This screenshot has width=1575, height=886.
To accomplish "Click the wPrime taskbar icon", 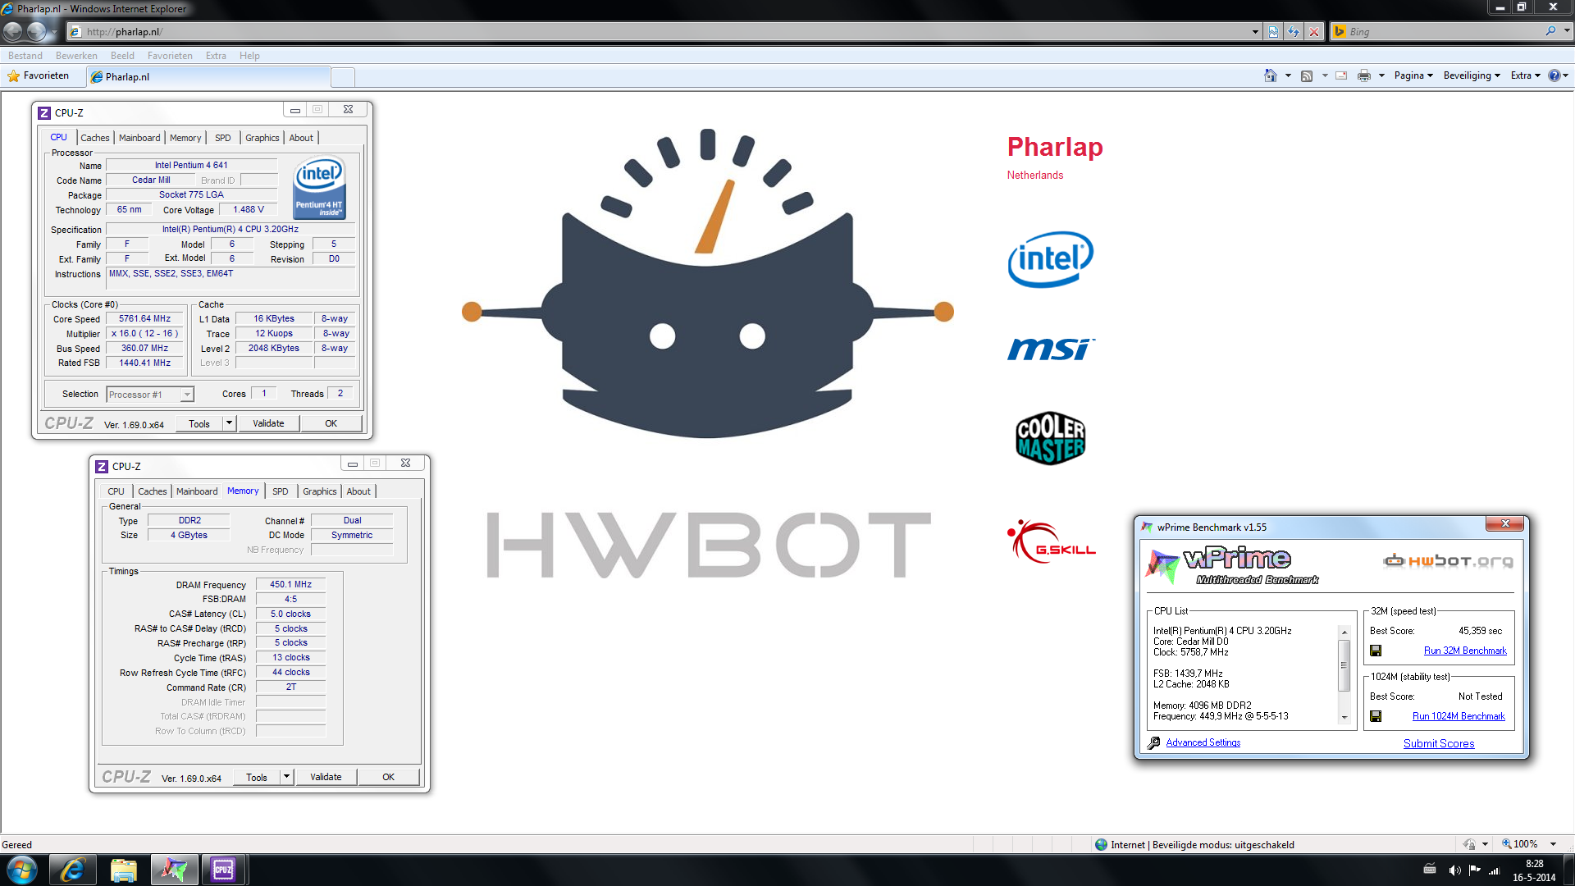I will coord(174,870).
